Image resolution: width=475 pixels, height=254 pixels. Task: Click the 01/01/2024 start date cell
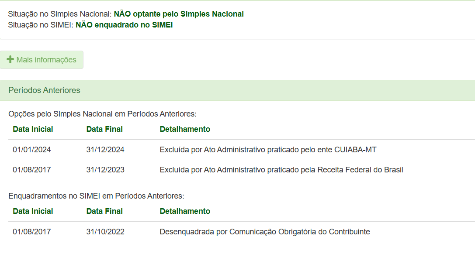pyautogui.click(x=32, y=150)
